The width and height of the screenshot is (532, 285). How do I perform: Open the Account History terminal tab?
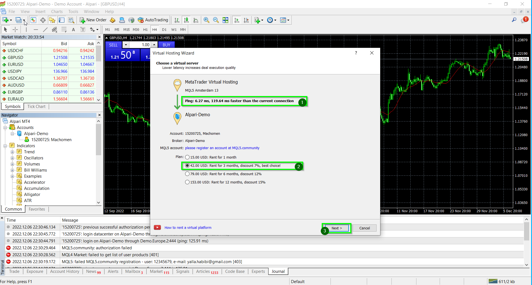click(65, 271)
